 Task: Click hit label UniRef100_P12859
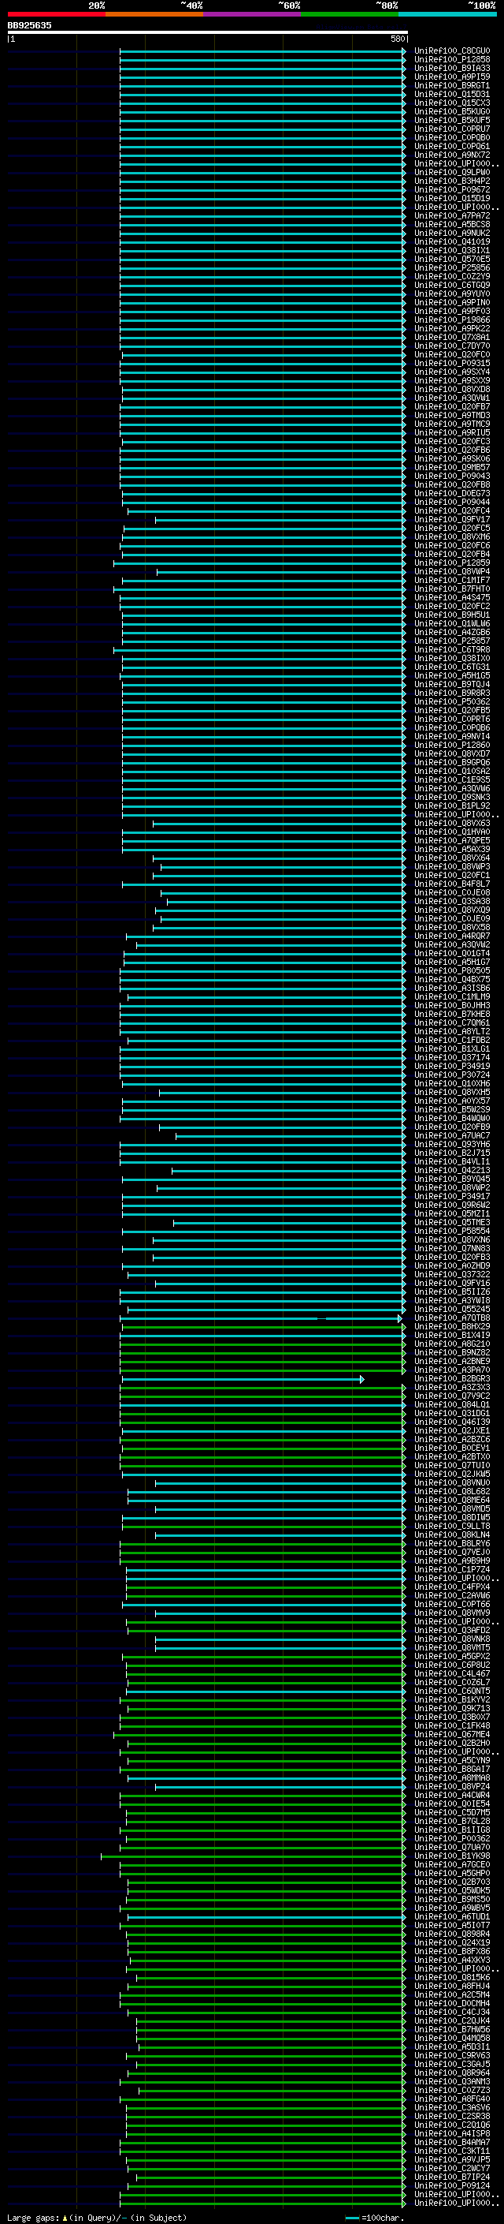[x=451, y=563]
